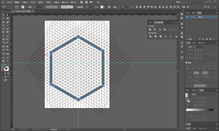Open the Edit (E) menu
The height and width of the screenshot is (131, 219).
pyautogui.click(x=17, y=2)
